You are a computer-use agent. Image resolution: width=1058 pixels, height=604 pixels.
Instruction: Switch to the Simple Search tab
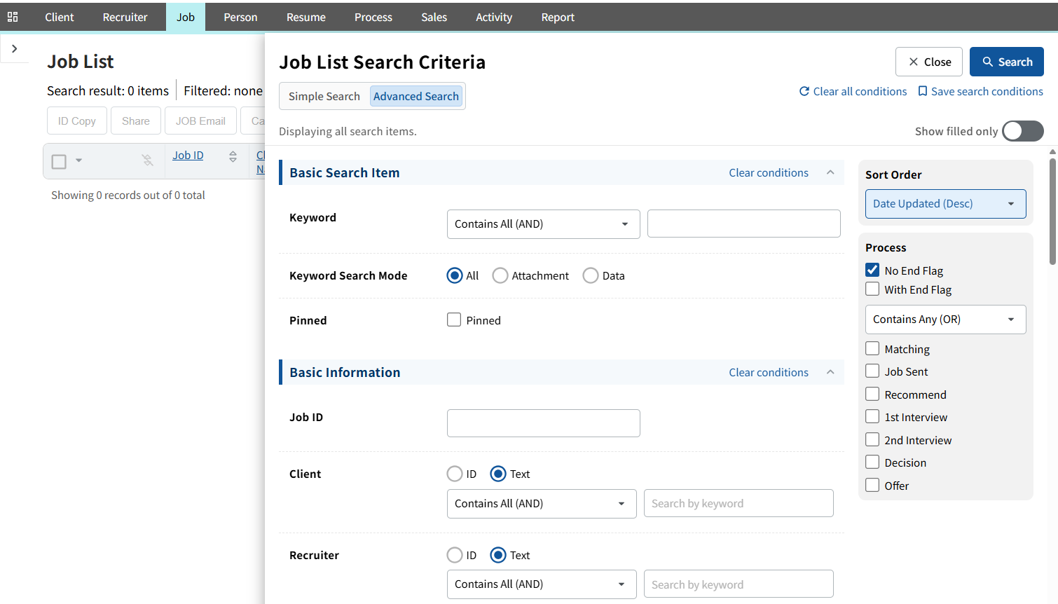pos(324,96)
